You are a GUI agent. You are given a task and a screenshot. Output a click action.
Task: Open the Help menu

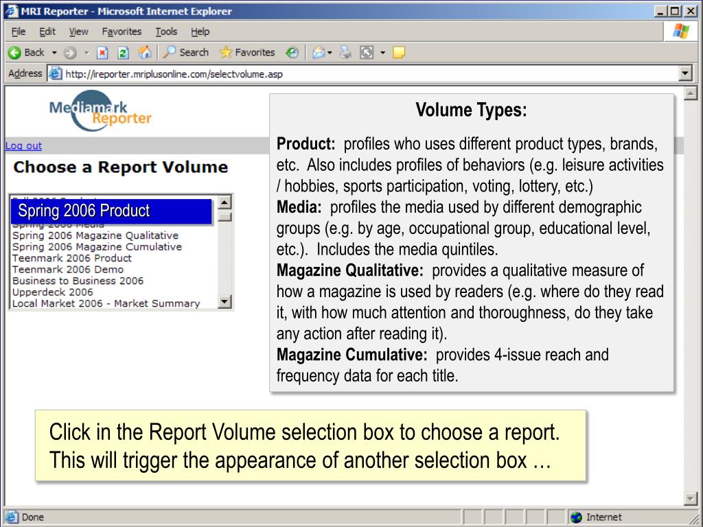200,32
